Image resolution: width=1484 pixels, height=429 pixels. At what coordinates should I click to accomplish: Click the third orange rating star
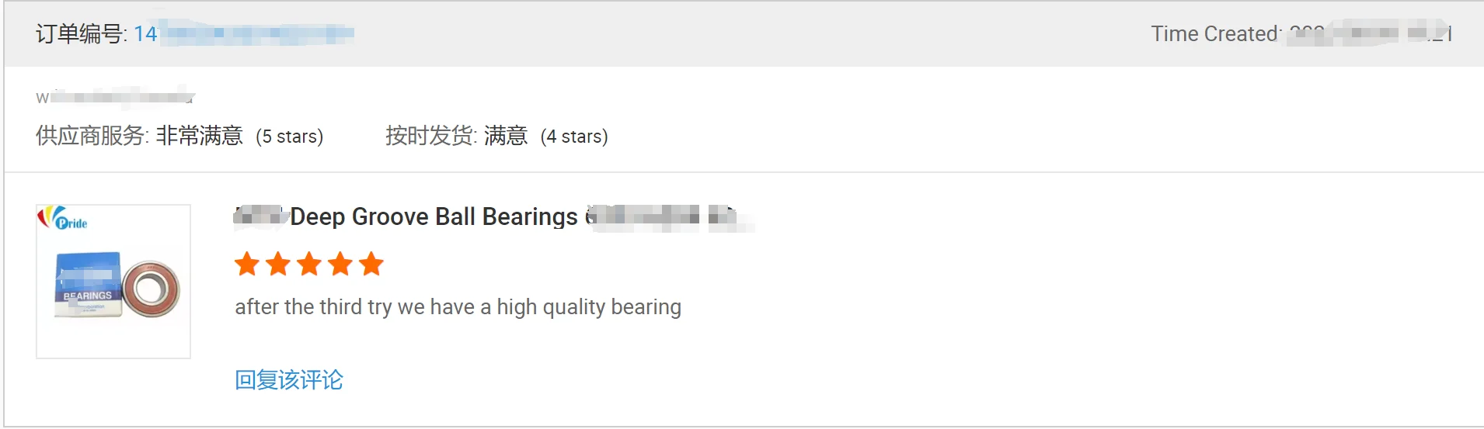[x=309, y=265]
